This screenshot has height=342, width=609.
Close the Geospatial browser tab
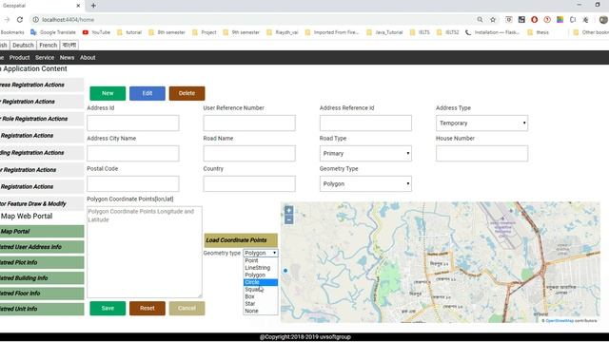tap(78, 6)
